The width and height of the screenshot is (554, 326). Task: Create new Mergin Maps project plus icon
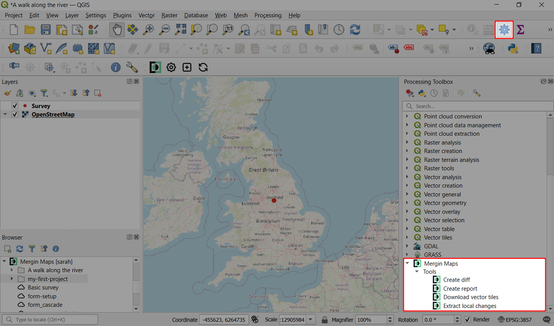(187, 67)
